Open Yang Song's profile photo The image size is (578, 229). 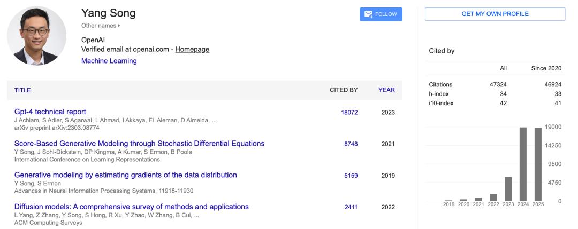(36, 36)
